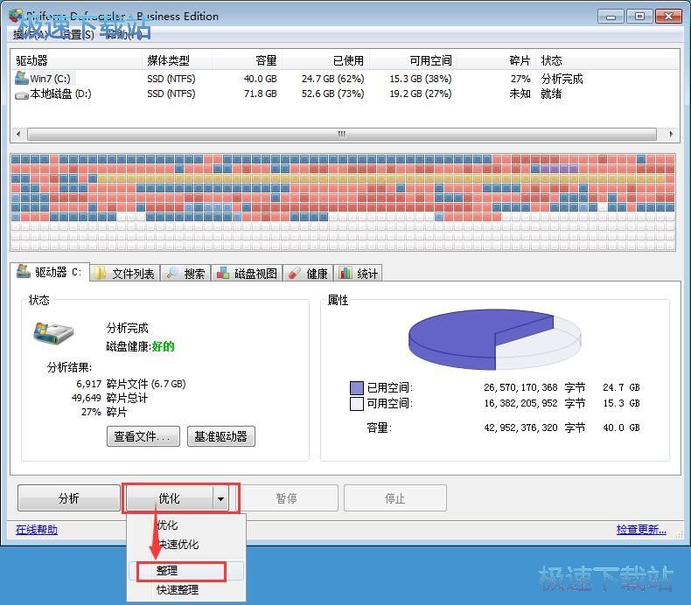This screenshot has height=605, width=691.
Task: Click the large Windows drive status icon
Action: click(52, 334)
